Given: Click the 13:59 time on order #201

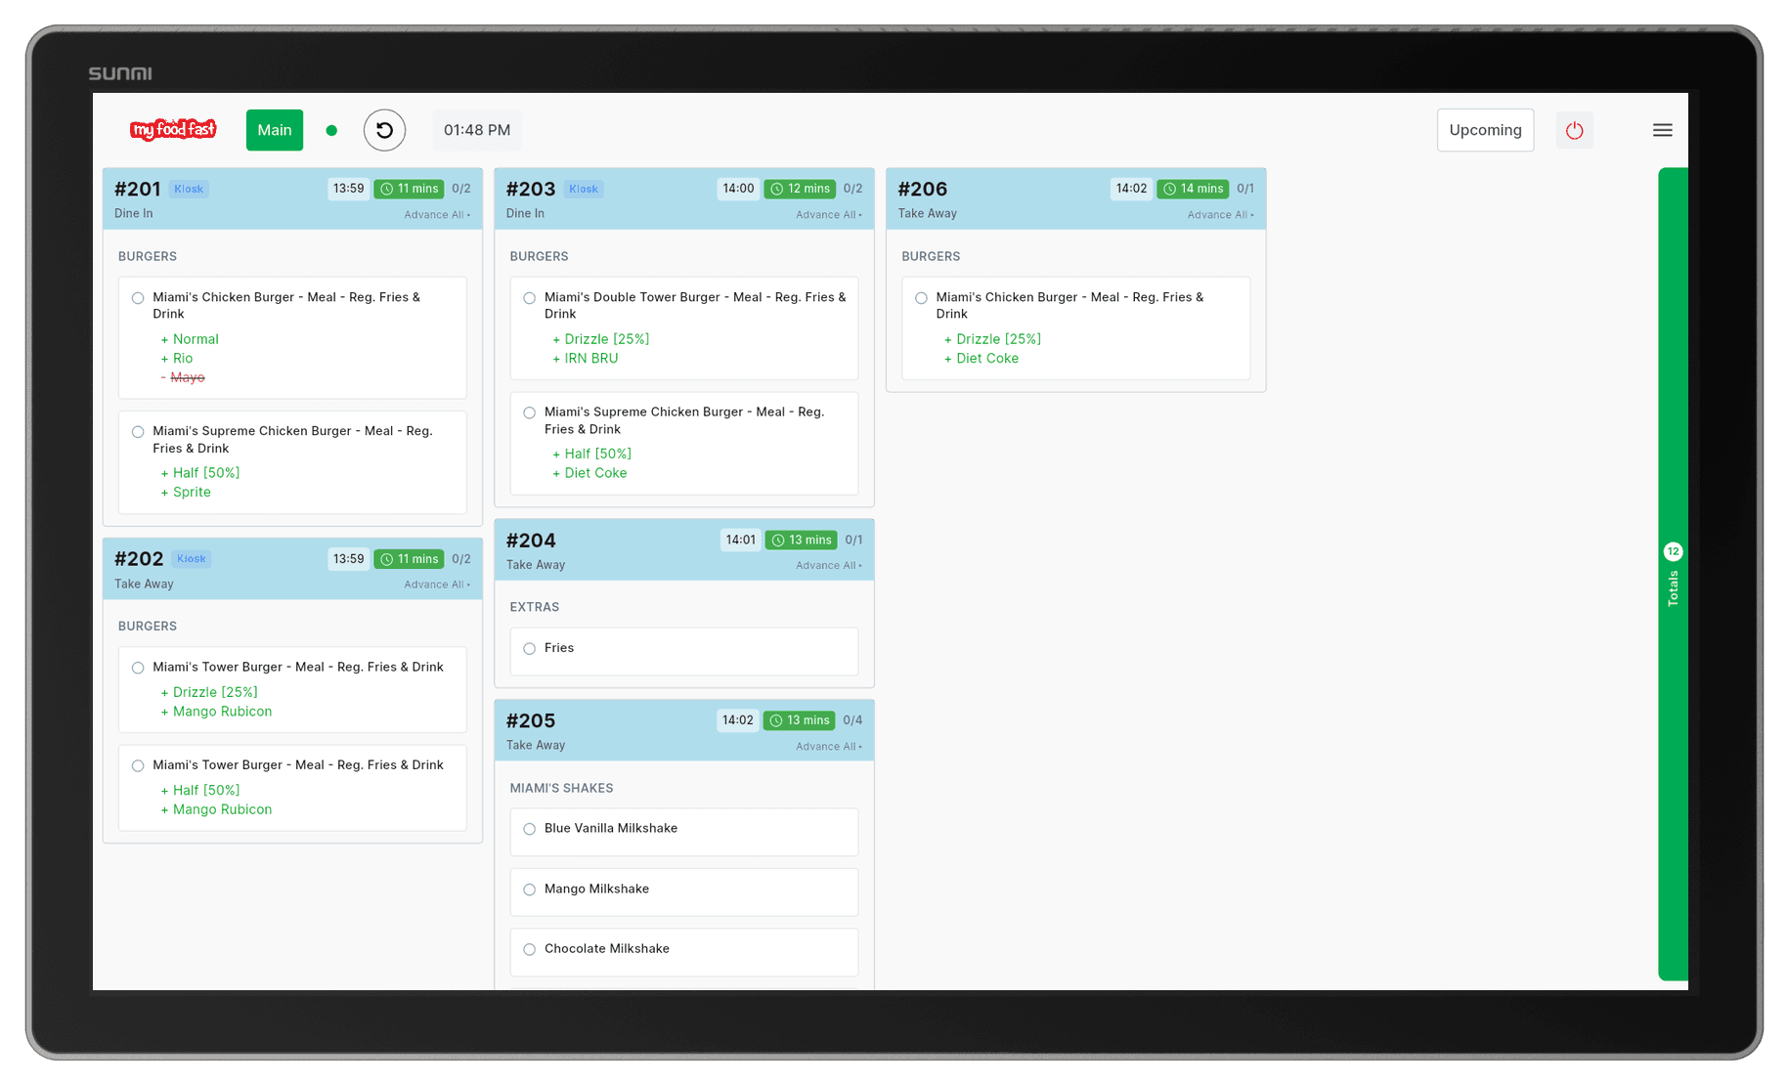Looking at the screenshot, I should point(348,189).
